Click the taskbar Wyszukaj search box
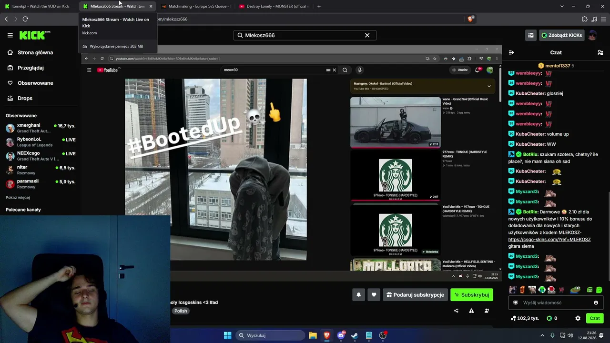This screenshot has width=610, height=343. click(270, 335)
